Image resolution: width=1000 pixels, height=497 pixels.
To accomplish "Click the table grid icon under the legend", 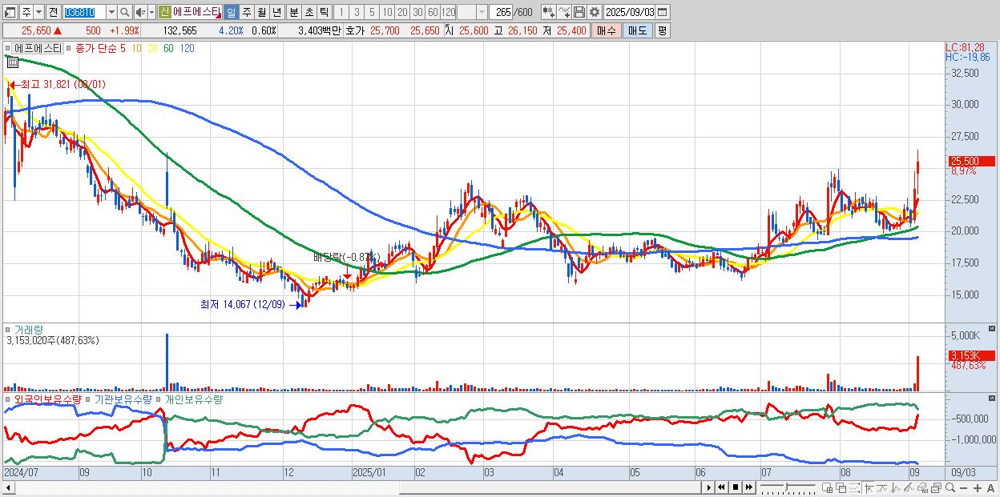I will click(13, 62).
